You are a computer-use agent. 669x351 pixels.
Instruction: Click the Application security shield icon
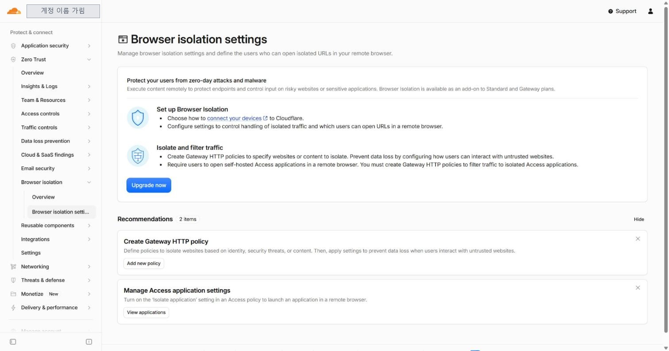tap(13, 46)
